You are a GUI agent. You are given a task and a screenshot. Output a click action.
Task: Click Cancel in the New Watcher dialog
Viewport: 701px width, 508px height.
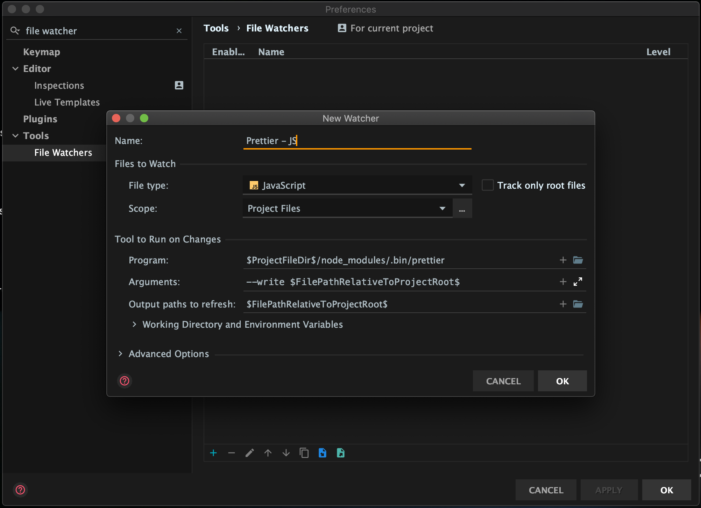[503, 381]
